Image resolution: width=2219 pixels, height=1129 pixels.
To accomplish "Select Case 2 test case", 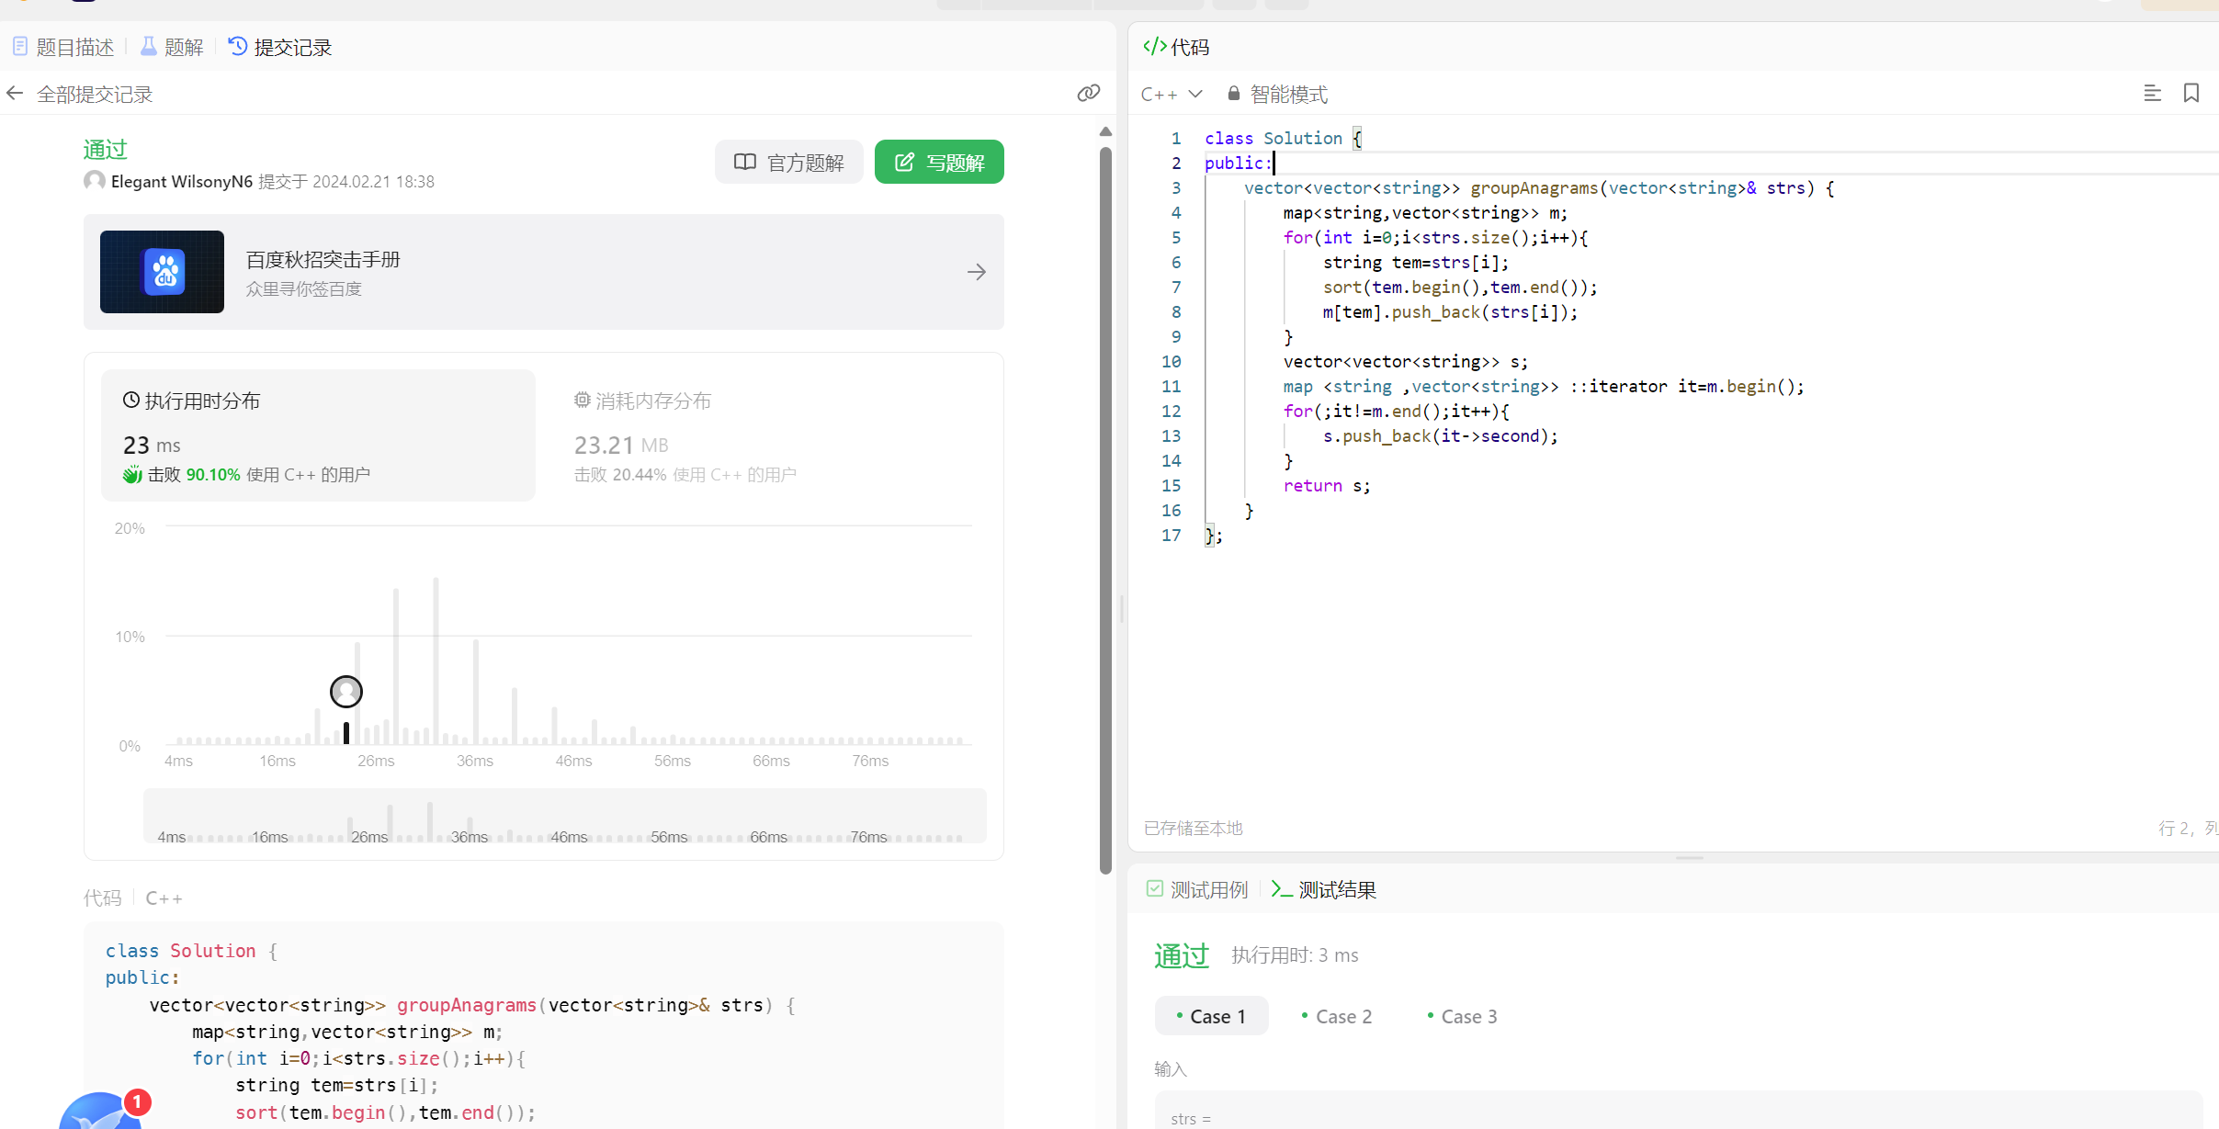I will click(1337, 1016).
